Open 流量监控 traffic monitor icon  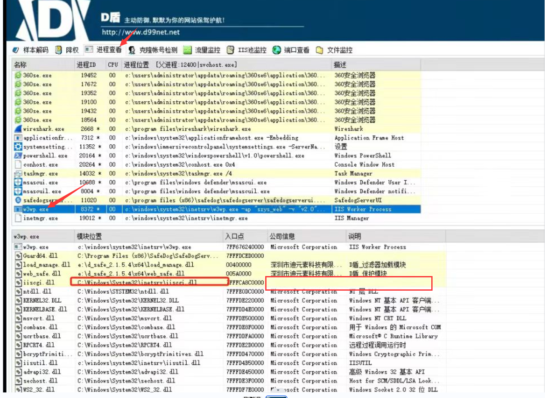coord(188,50)
